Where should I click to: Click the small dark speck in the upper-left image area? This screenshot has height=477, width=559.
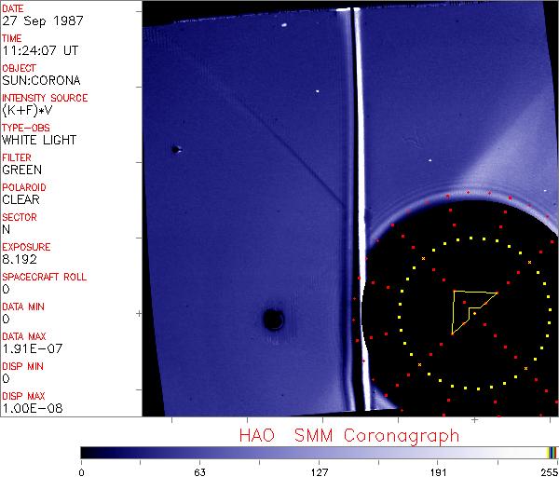click(174, 149)
